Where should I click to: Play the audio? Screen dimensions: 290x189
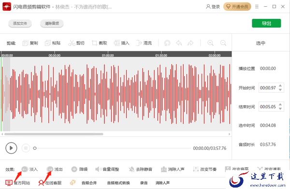[x=11, y=148]
